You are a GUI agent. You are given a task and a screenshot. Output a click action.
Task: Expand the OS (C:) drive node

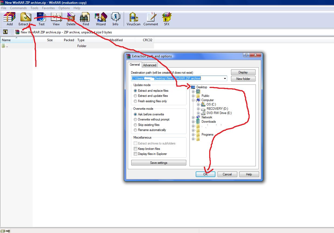198,104
